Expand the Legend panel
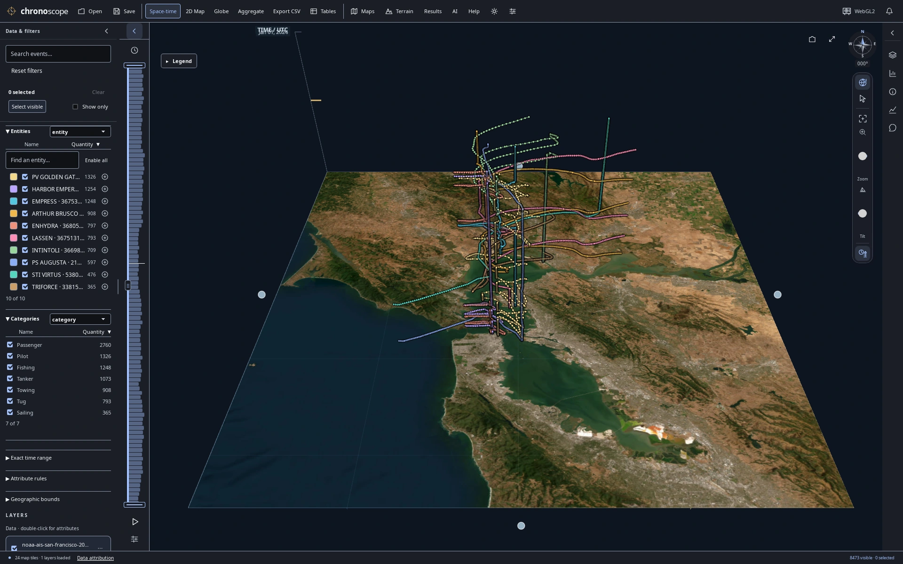Image resolution: width=903 pixels, height=564 pixels. pos(179,61)
